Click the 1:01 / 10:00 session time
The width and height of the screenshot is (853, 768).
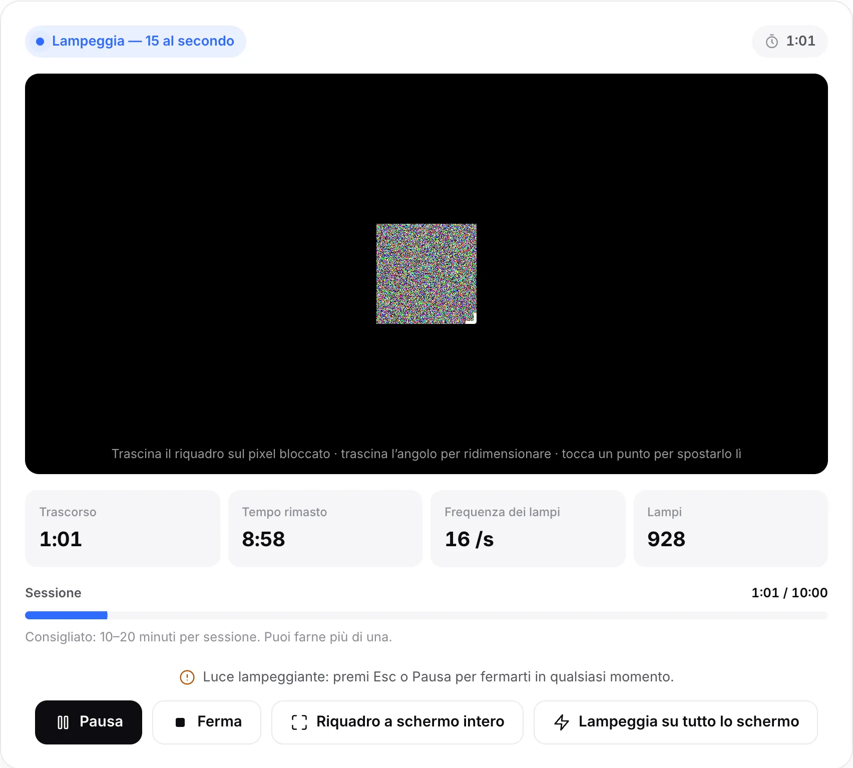point(789,593)
